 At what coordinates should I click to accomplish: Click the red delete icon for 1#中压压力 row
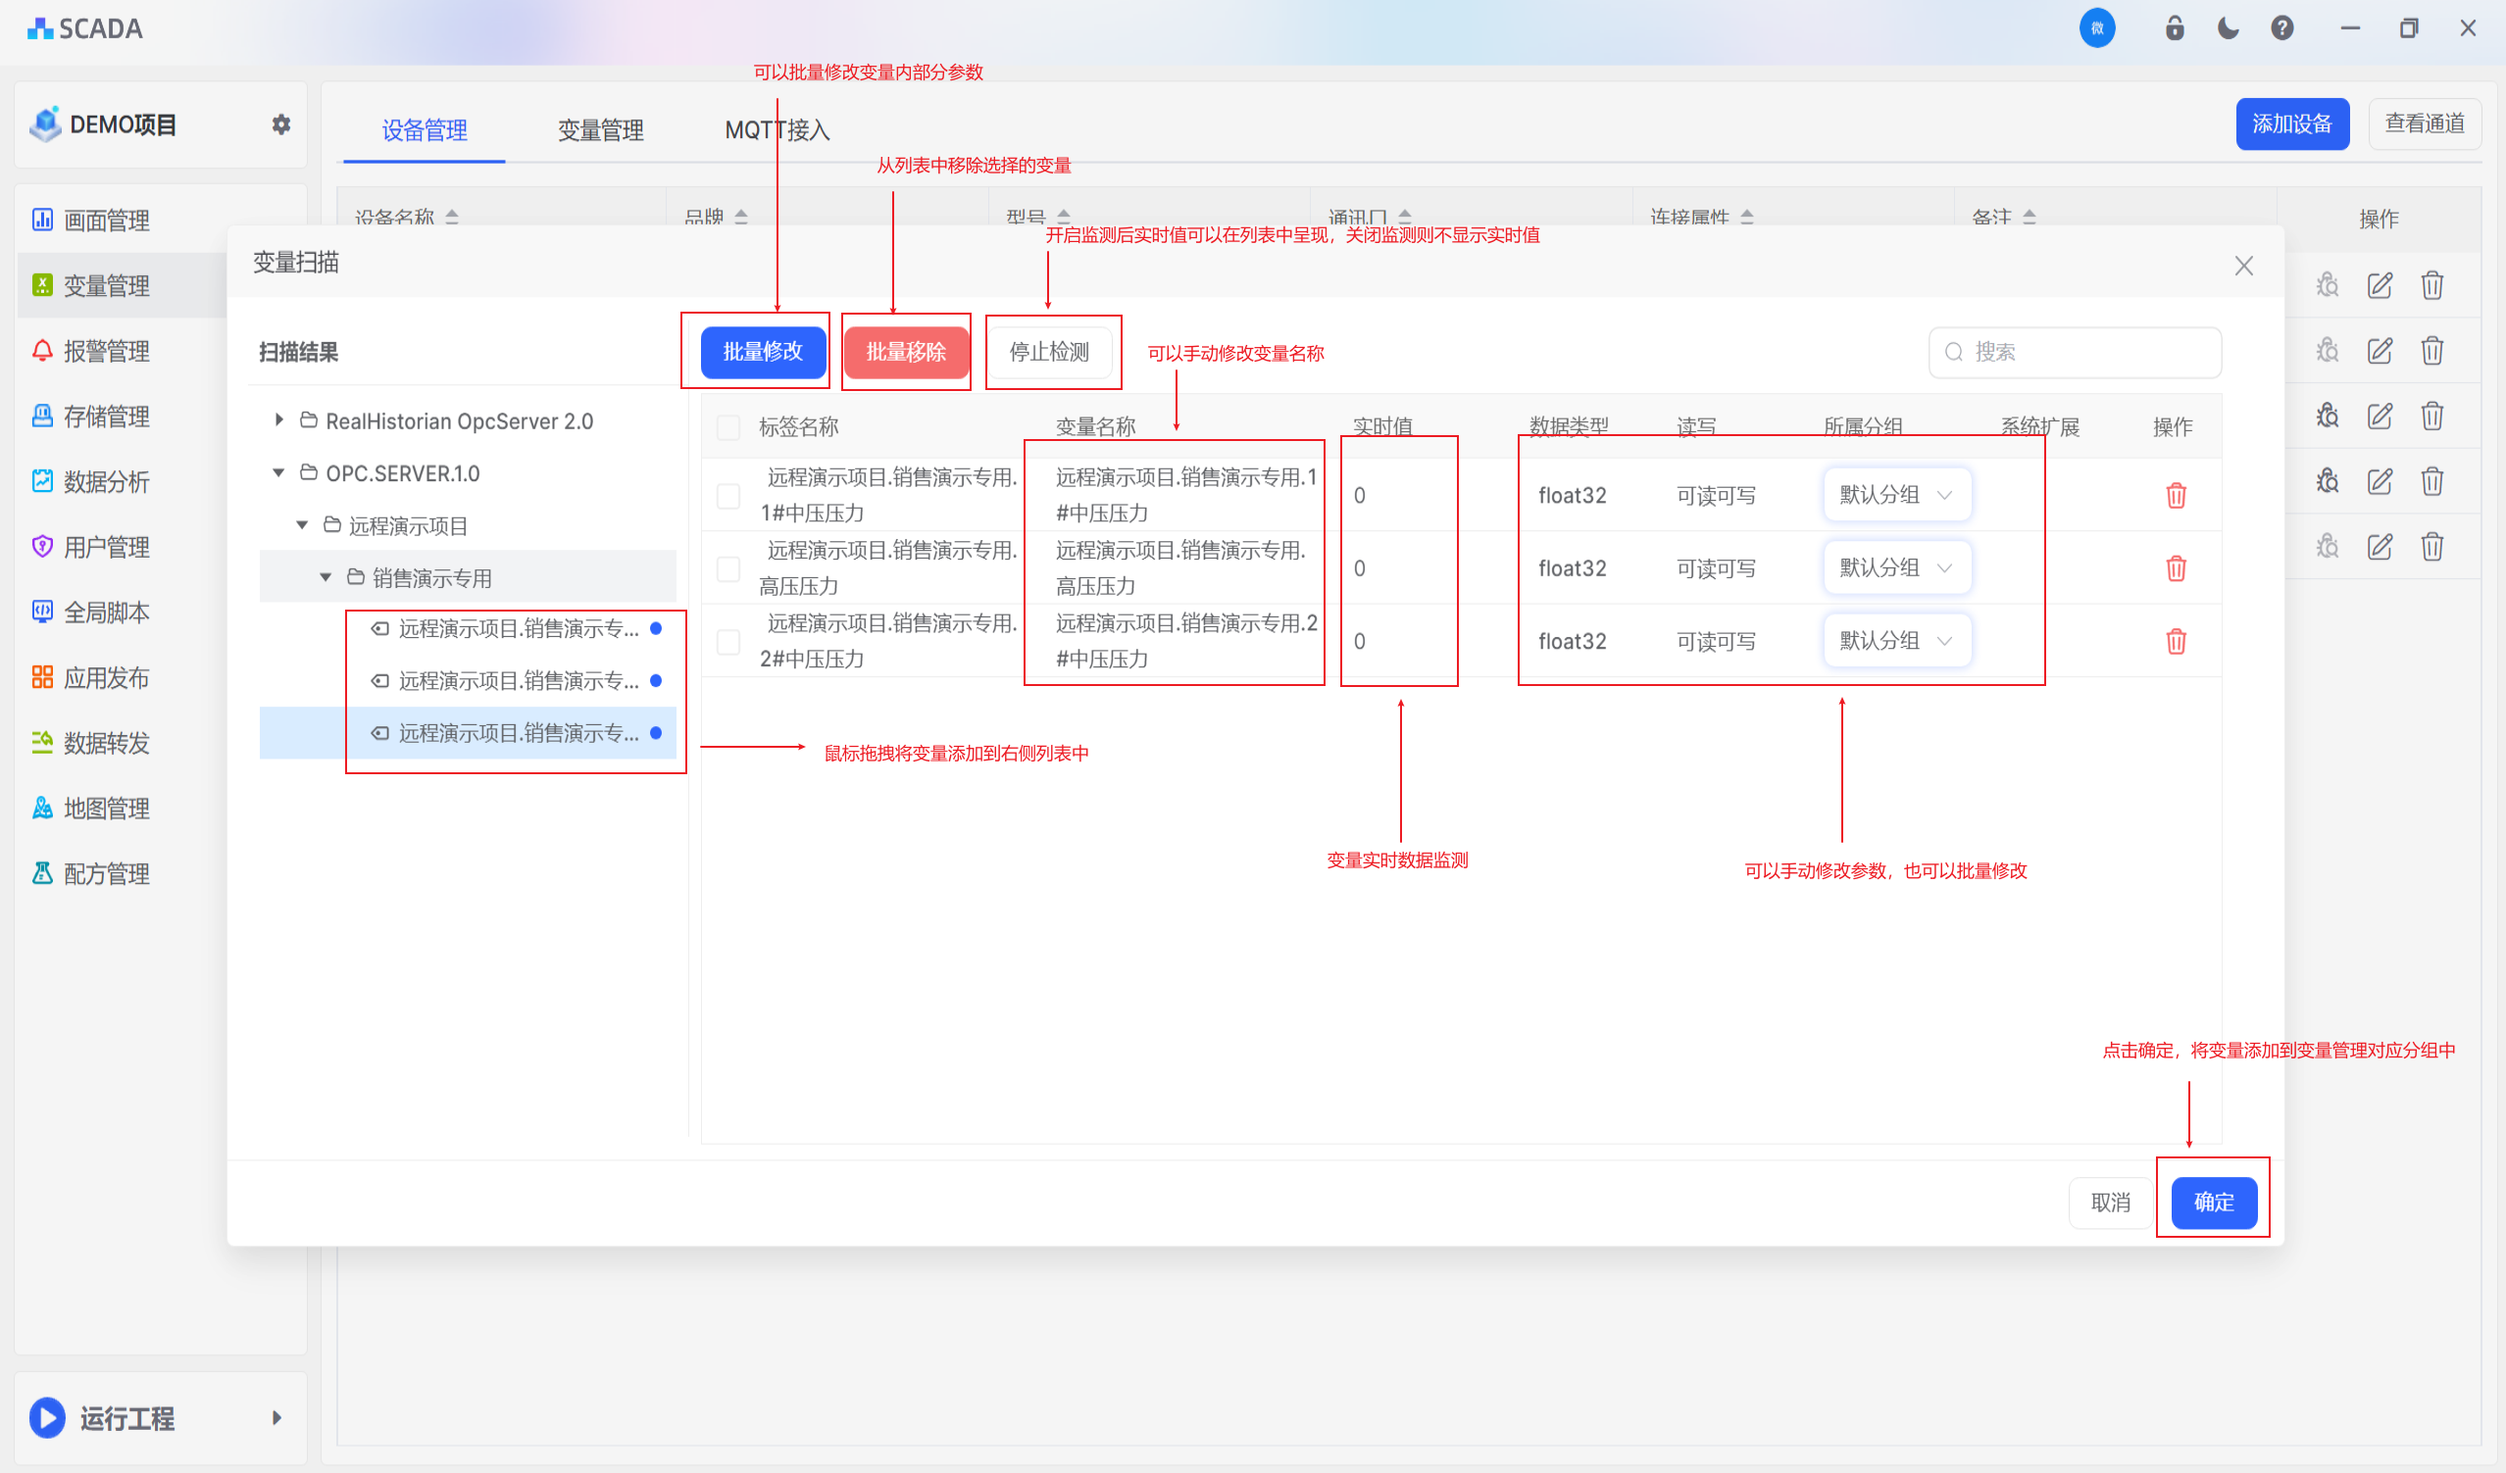2175,495
